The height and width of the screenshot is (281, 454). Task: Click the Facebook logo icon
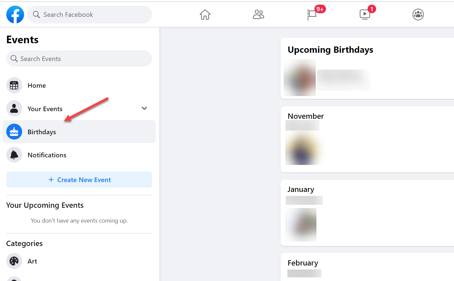[x=15, y=15]
